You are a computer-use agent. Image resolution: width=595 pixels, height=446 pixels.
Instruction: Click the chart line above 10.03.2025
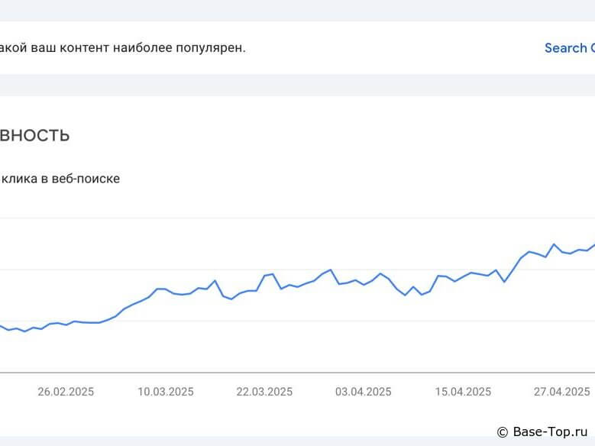pyautogui.click(x=166, y=289)
